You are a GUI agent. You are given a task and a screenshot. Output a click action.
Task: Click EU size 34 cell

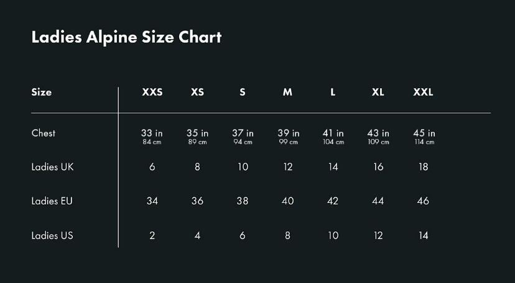tap(152, 201)
